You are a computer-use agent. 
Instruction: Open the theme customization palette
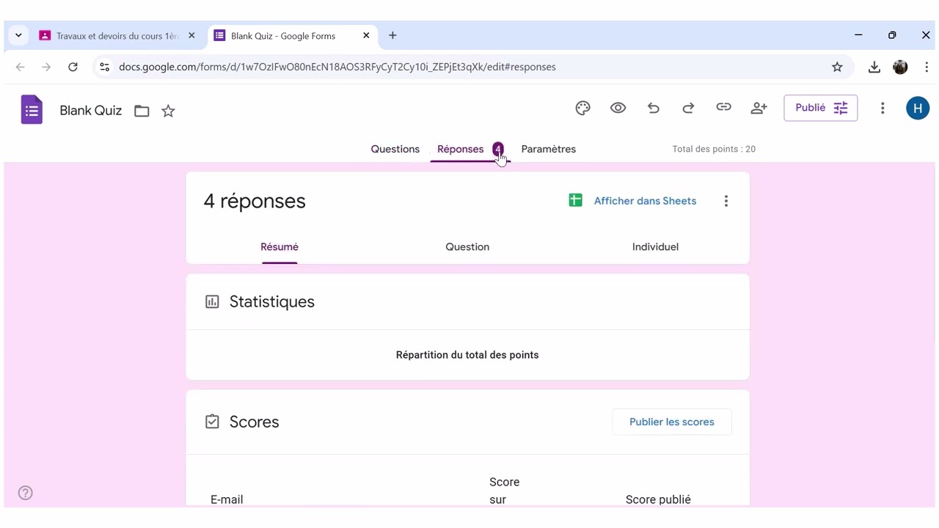click(583, 108)
